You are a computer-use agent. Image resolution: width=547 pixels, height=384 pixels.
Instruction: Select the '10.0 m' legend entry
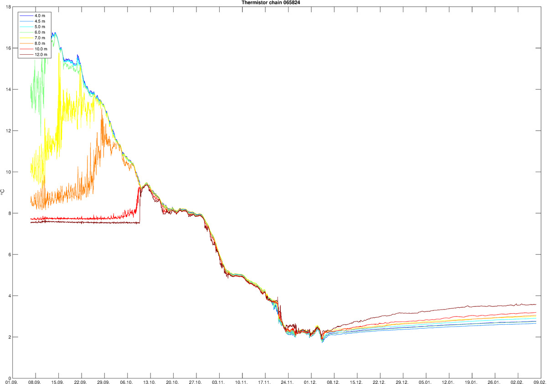tap(34, 49)
